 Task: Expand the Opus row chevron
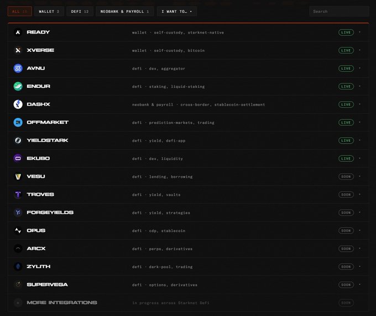(x=359, y=230)
